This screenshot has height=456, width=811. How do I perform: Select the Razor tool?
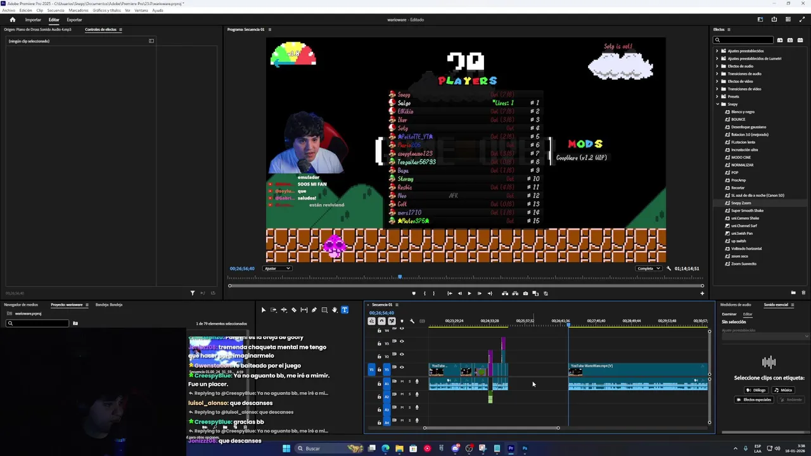coord(294,310)
